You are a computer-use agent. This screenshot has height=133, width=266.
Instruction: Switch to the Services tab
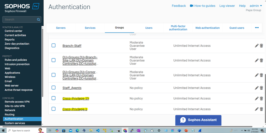coord(90,28)
